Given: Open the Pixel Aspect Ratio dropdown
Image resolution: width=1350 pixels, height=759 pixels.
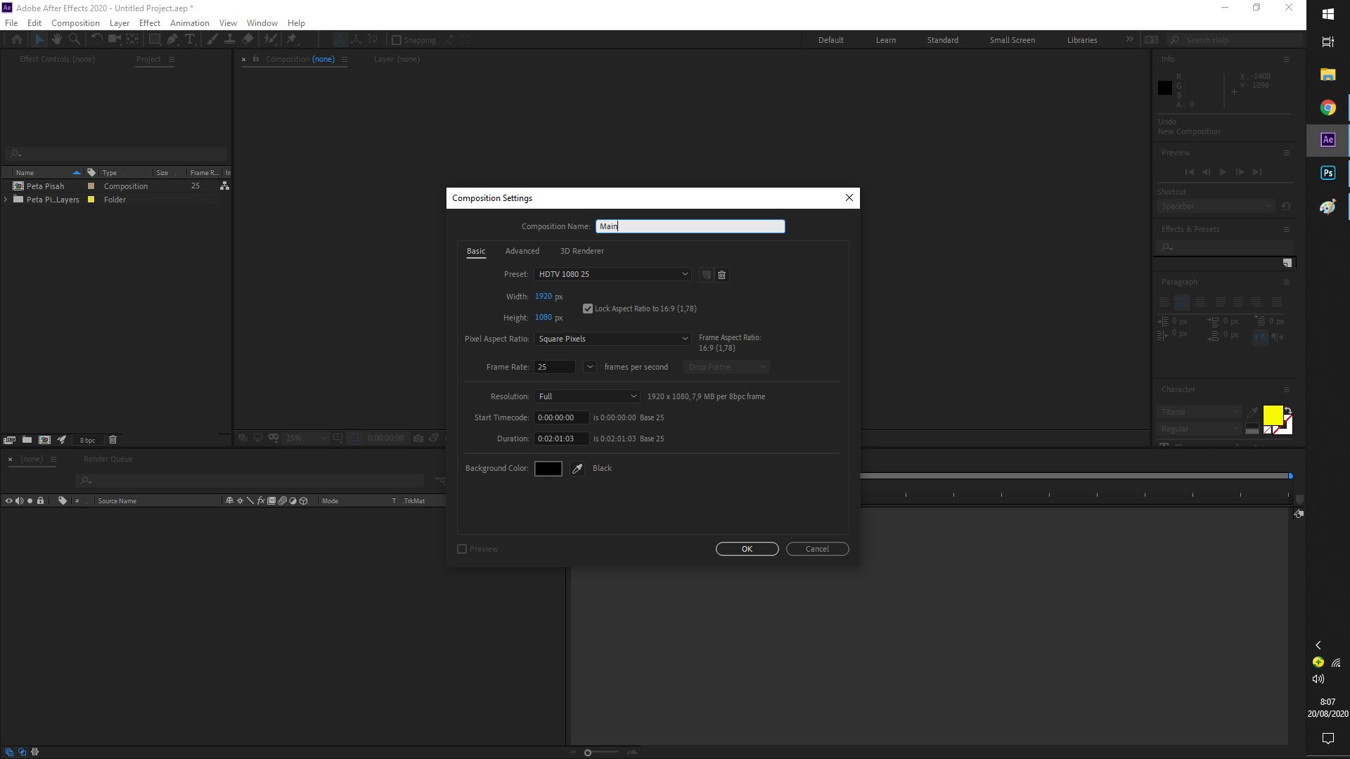Looking at the screenshot, I should [612, 339].
